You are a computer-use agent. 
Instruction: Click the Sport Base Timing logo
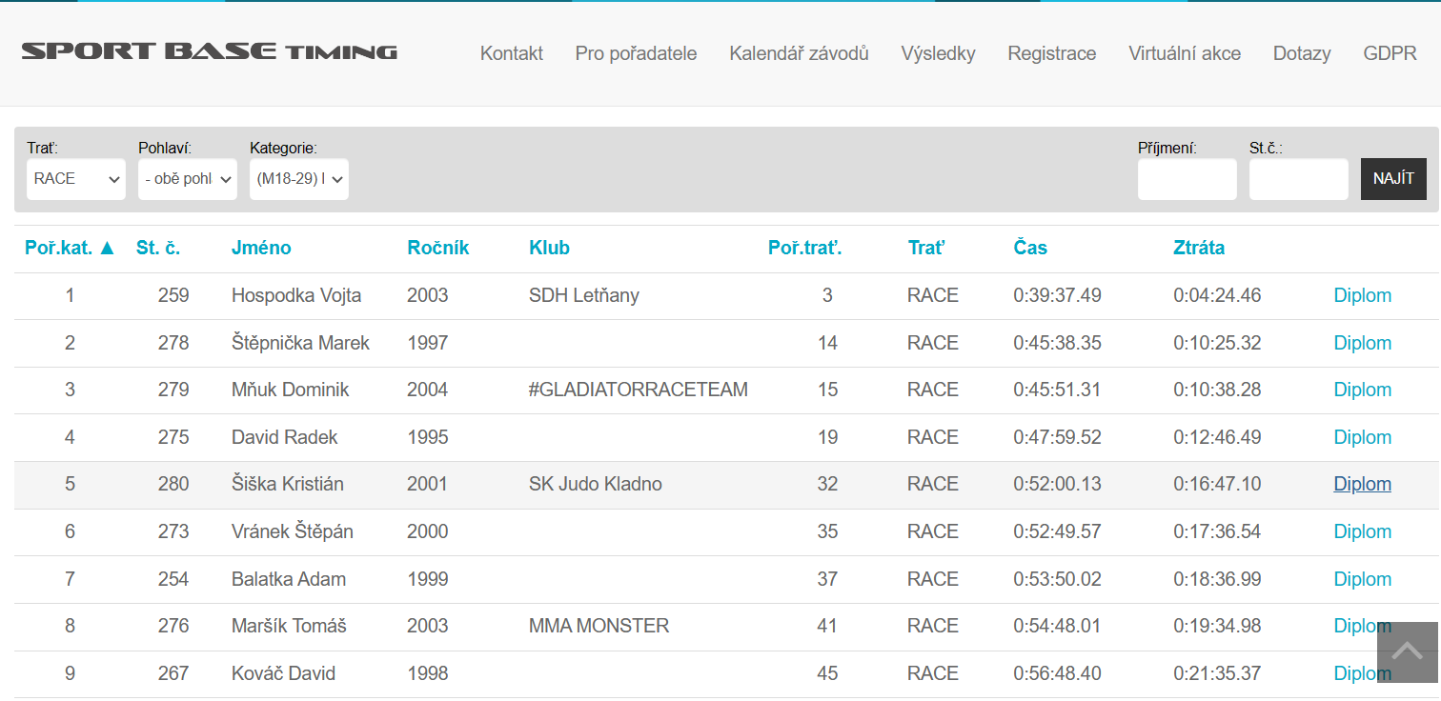coord(210,51)
